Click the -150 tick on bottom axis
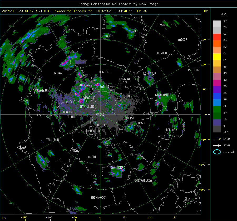This screenshot has width=237, height=221. coord(24,217)
